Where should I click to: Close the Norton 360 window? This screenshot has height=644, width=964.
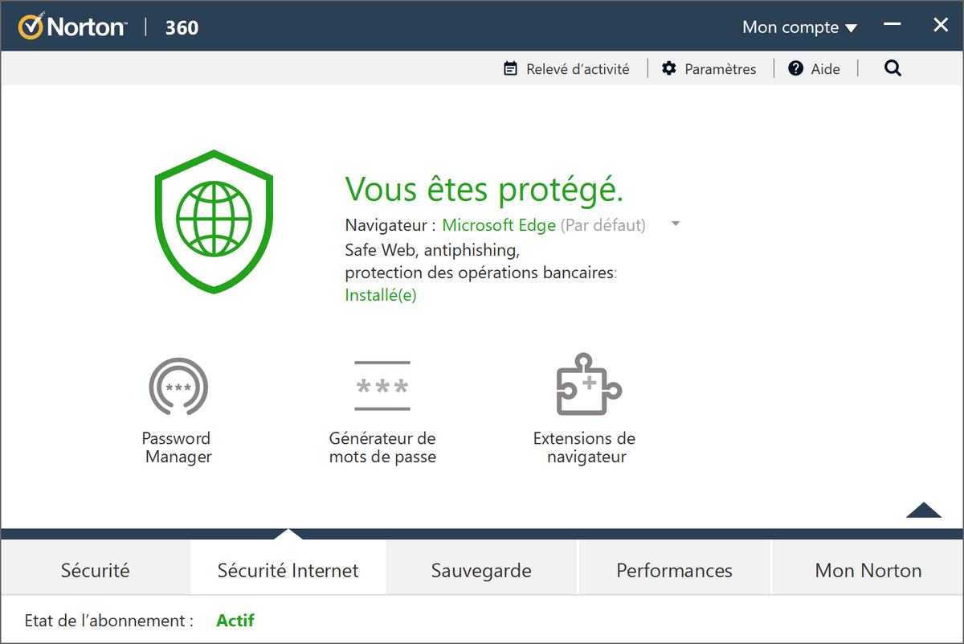(x=940, y=25)
